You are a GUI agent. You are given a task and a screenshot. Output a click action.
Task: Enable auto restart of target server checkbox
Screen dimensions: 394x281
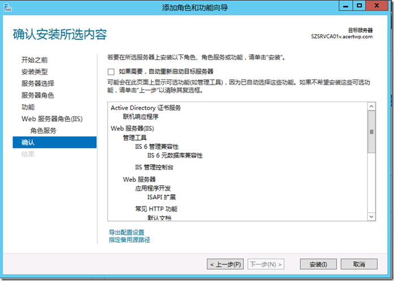coord(111,72)
